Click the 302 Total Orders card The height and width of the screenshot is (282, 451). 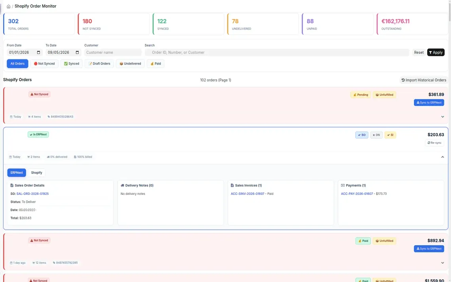coord(39,24)
